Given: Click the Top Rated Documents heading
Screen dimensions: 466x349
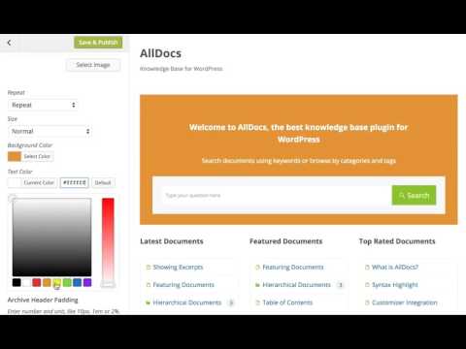Looking at the screenshot, I should tap(397, 241).
